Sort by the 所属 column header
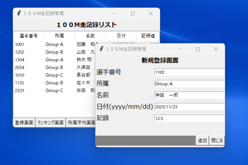Viewport: 248px width, 165px height. (x=59, y=36)
